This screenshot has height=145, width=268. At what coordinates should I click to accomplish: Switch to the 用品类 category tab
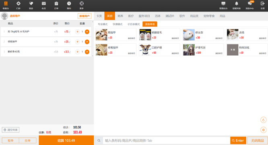click(194, 16)
